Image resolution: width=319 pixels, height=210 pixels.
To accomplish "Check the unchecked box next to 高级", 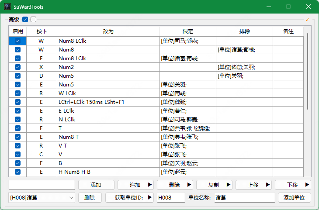I will click(x=34, y=19).
